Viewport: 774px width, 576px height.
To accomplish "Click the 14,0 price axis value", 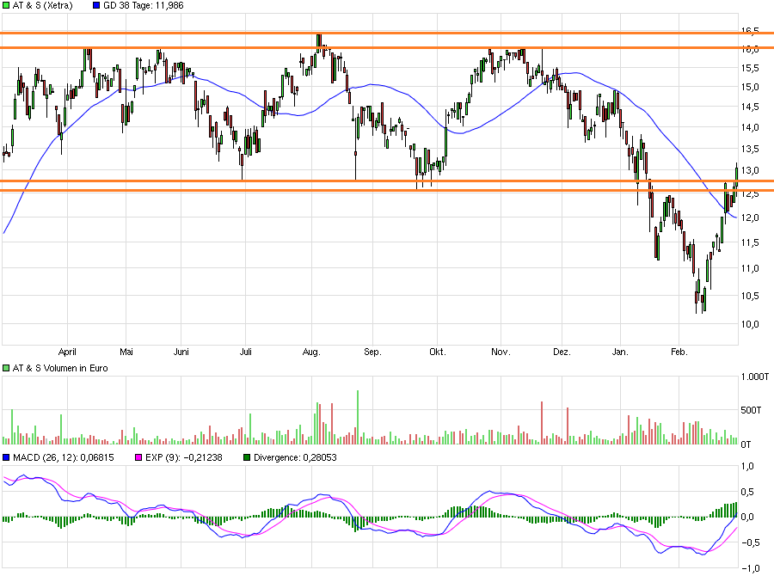I will point(750,127).
